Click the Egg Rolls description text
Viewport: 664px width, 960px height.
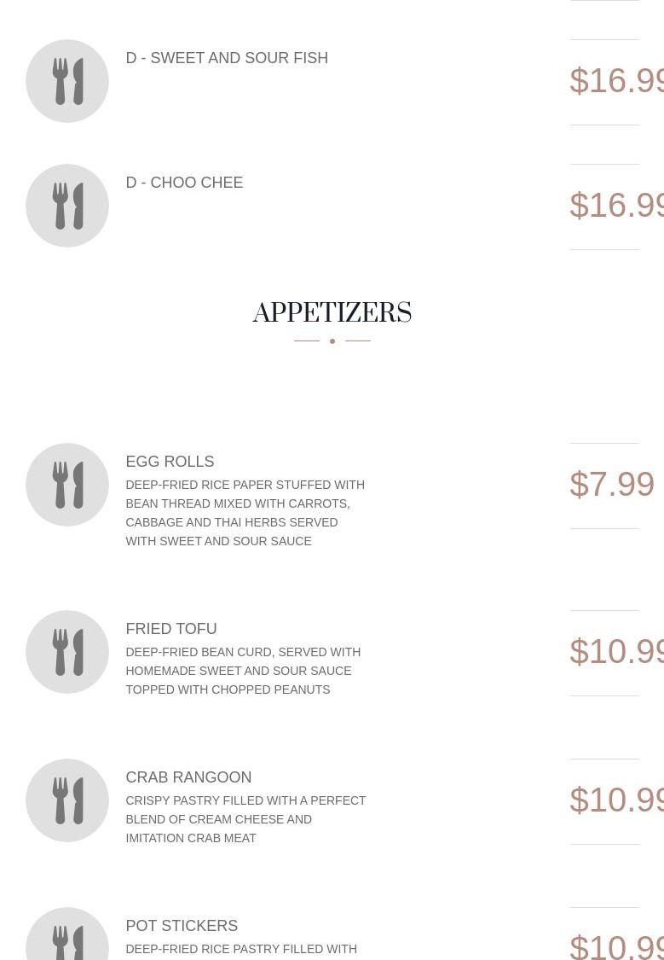tap(245, 513)
